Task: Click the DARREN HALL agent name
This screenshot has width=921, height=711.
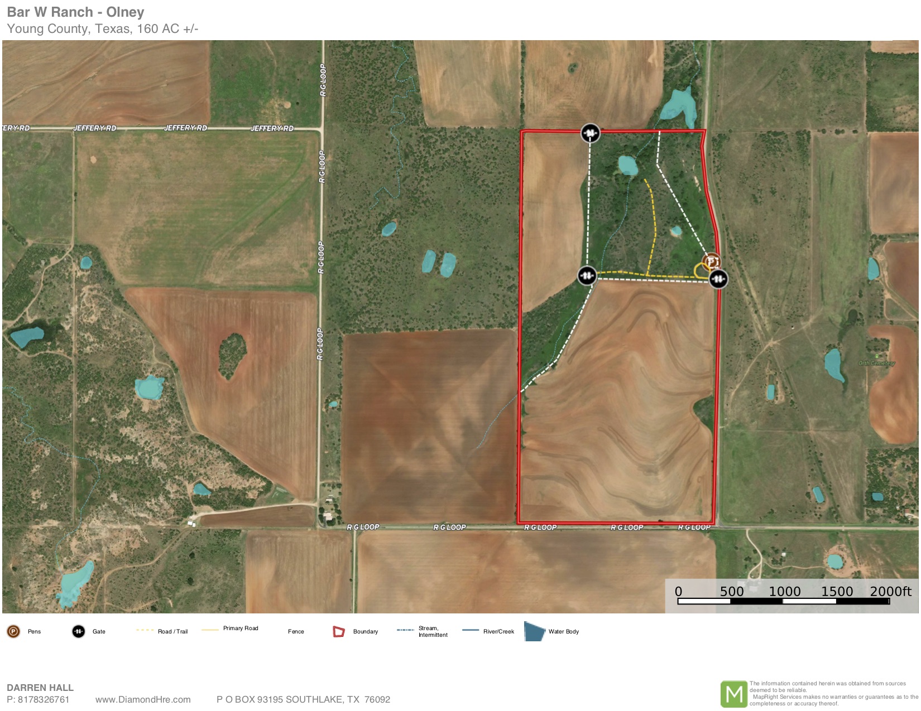Action: click(x=40, y=688)
